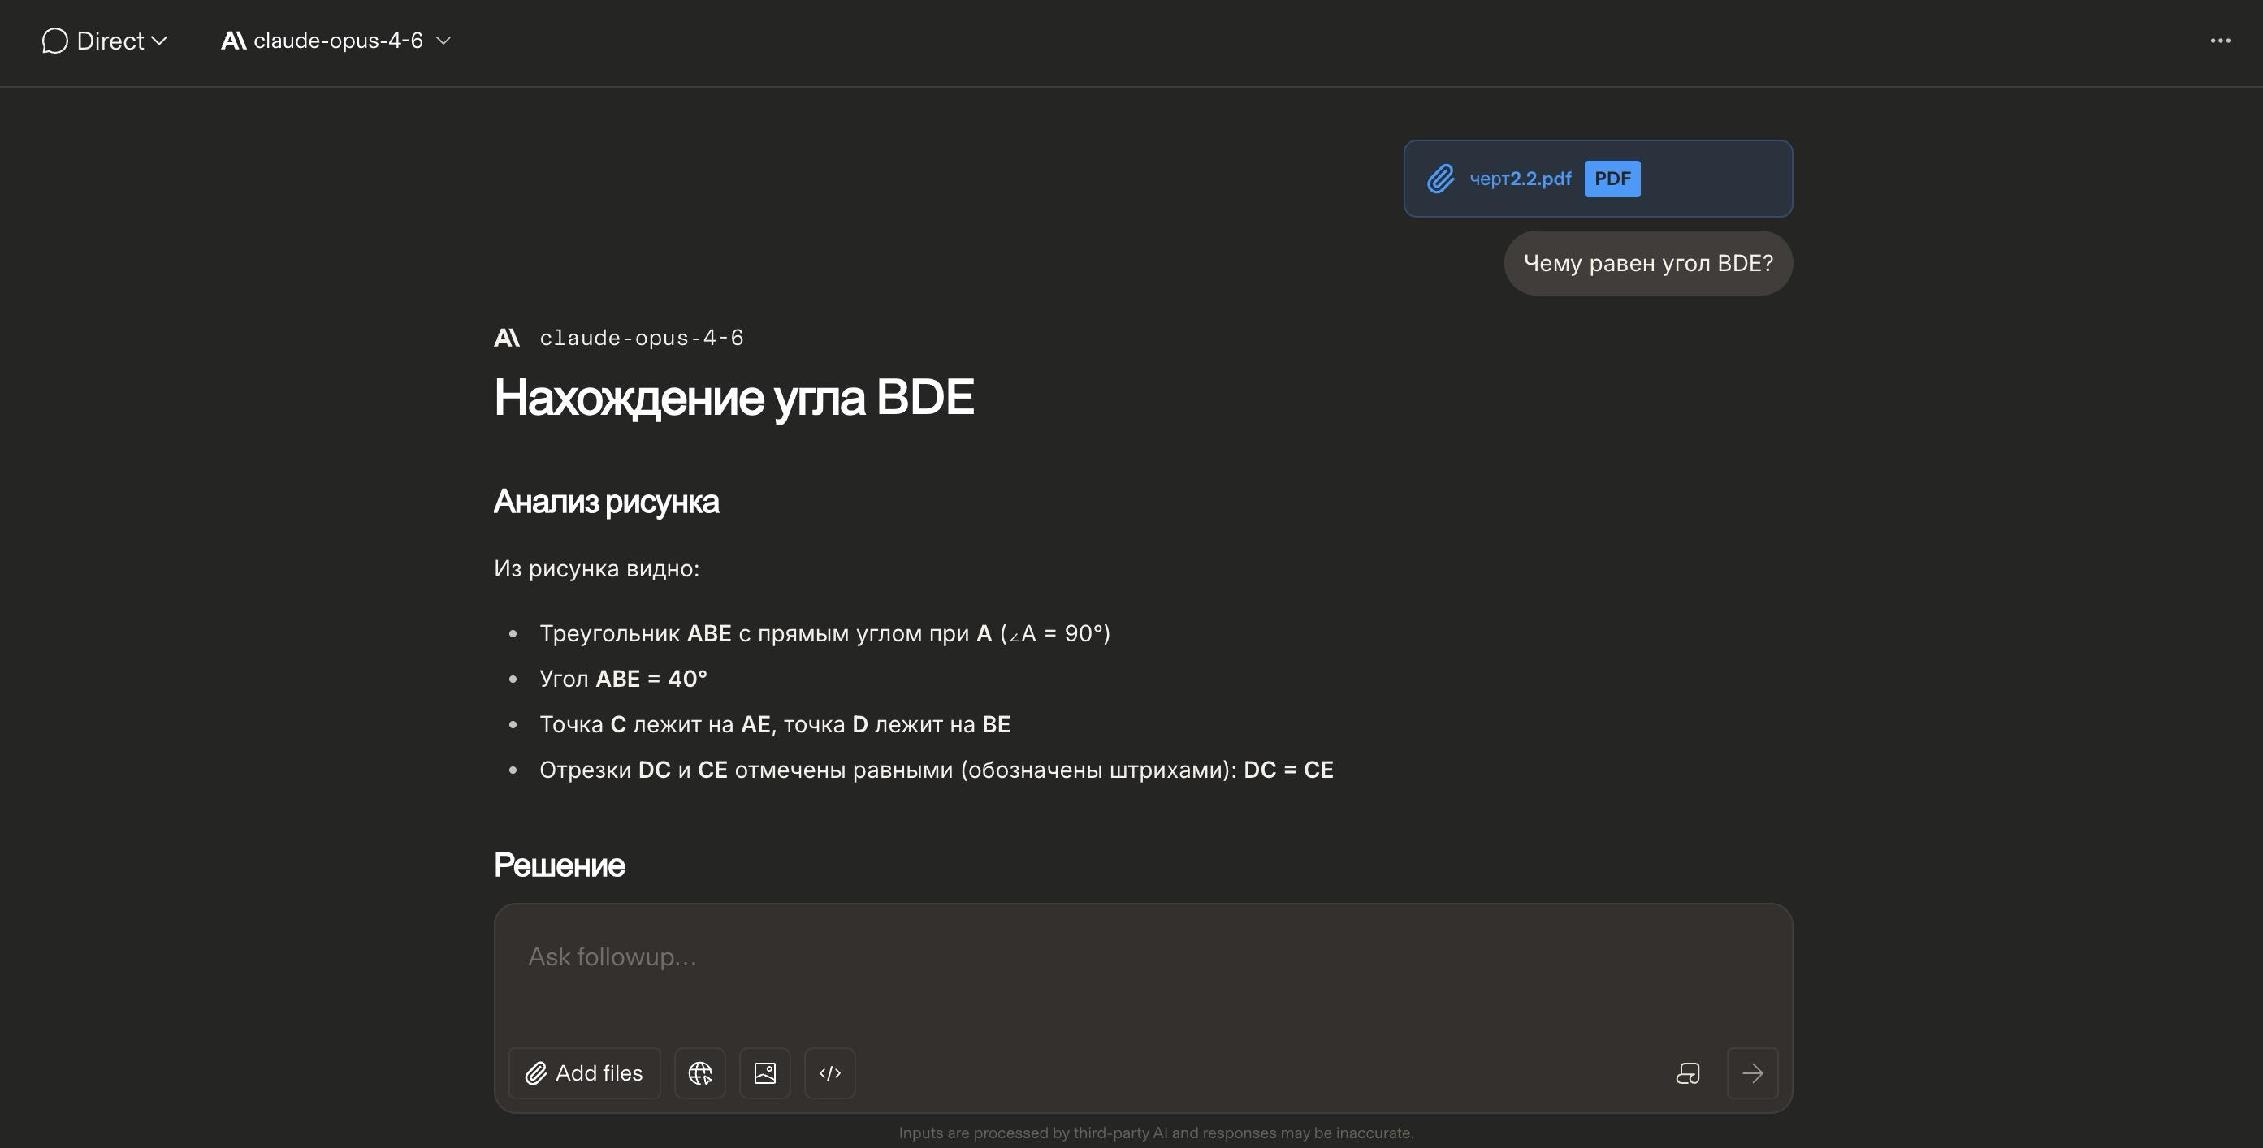
Task: Expand the claude-opus-4-6 model selector
Action: pos(338,41)
